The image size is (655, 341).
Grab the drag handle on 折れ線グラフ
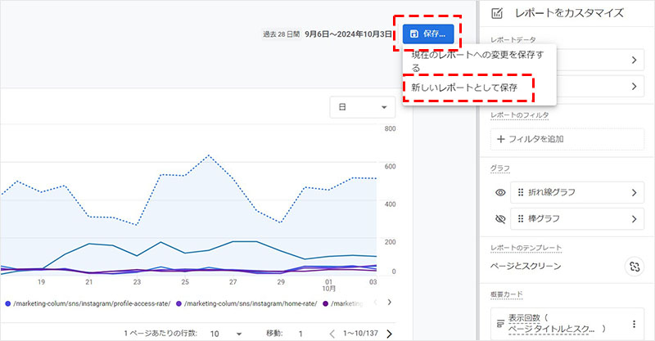(517, 193)
